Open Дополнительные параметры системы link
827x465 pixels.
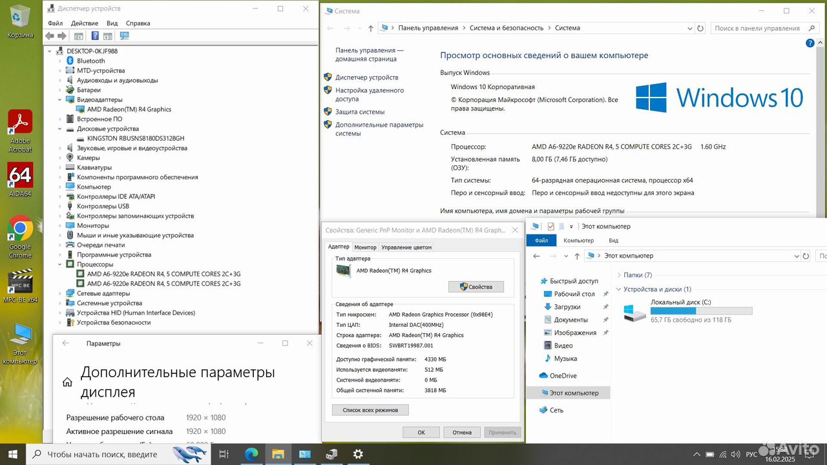pyautogui.click(x=379, y=129)
